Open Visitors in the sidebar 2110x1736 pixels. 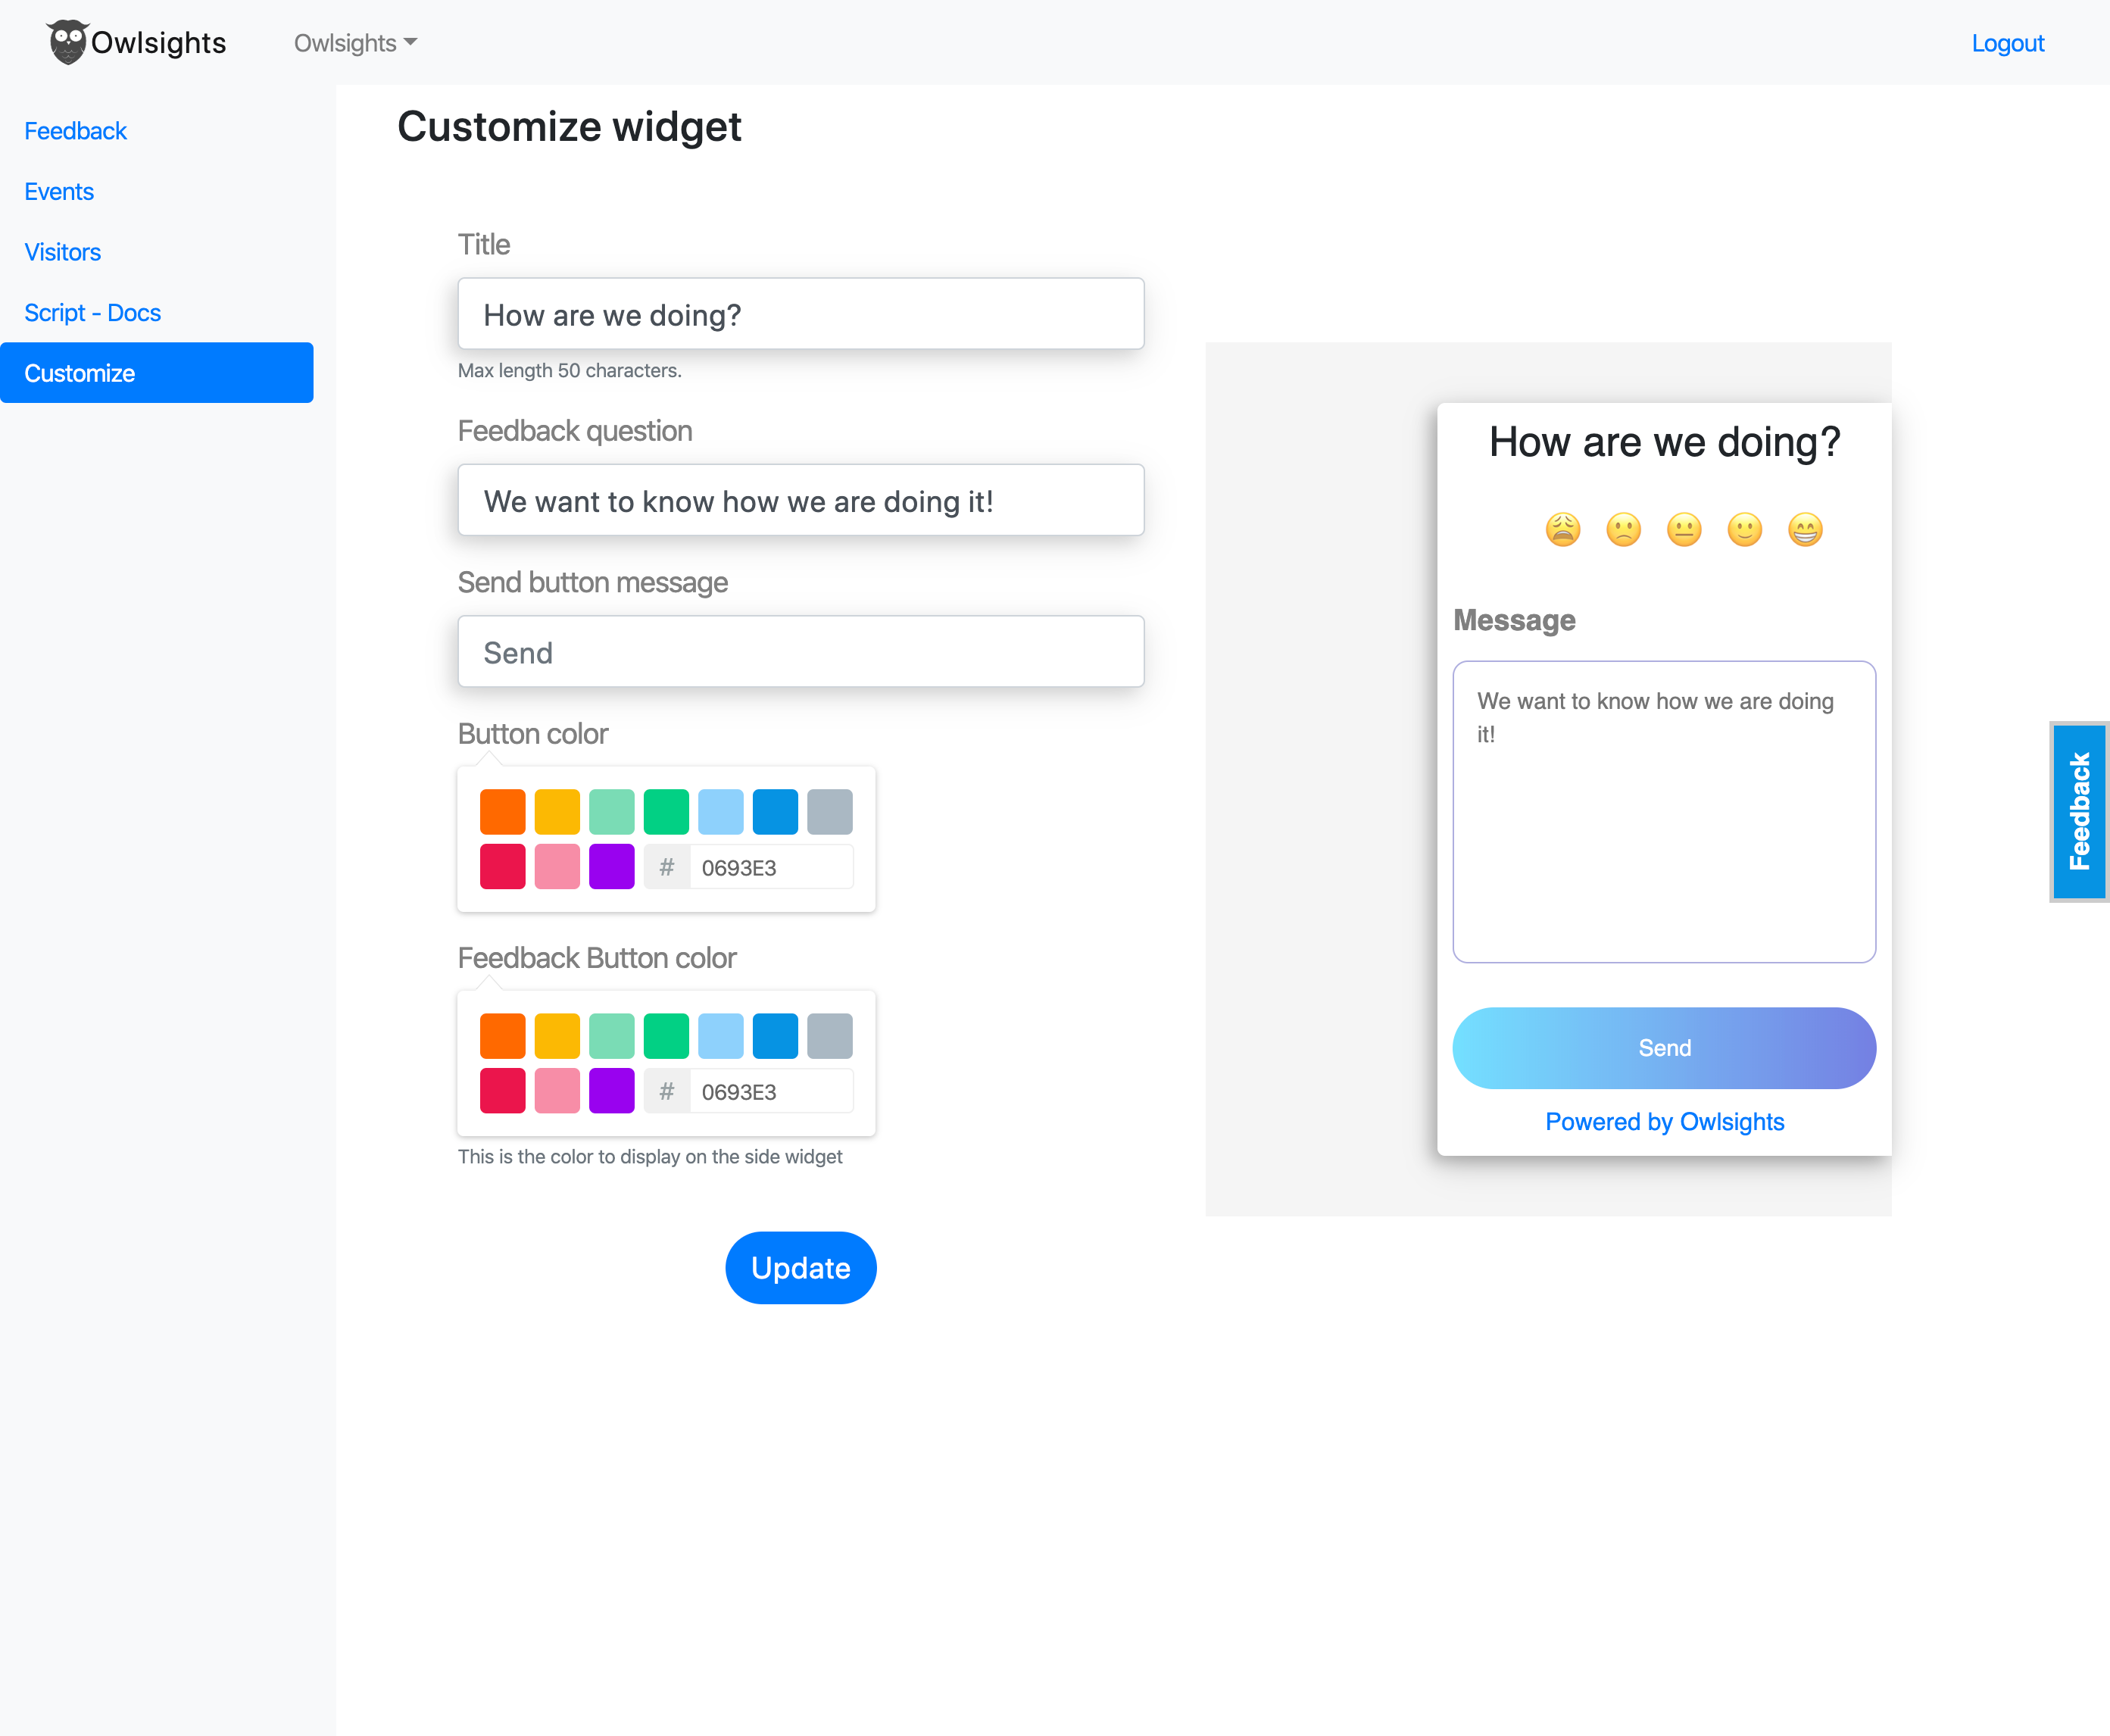[x=63, y=252]
